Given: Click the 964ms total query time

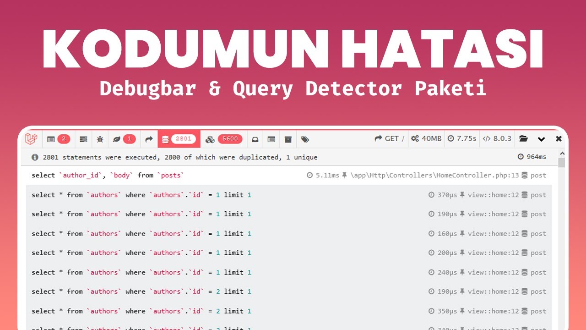Looking at the screenshot, I should 532,157.
